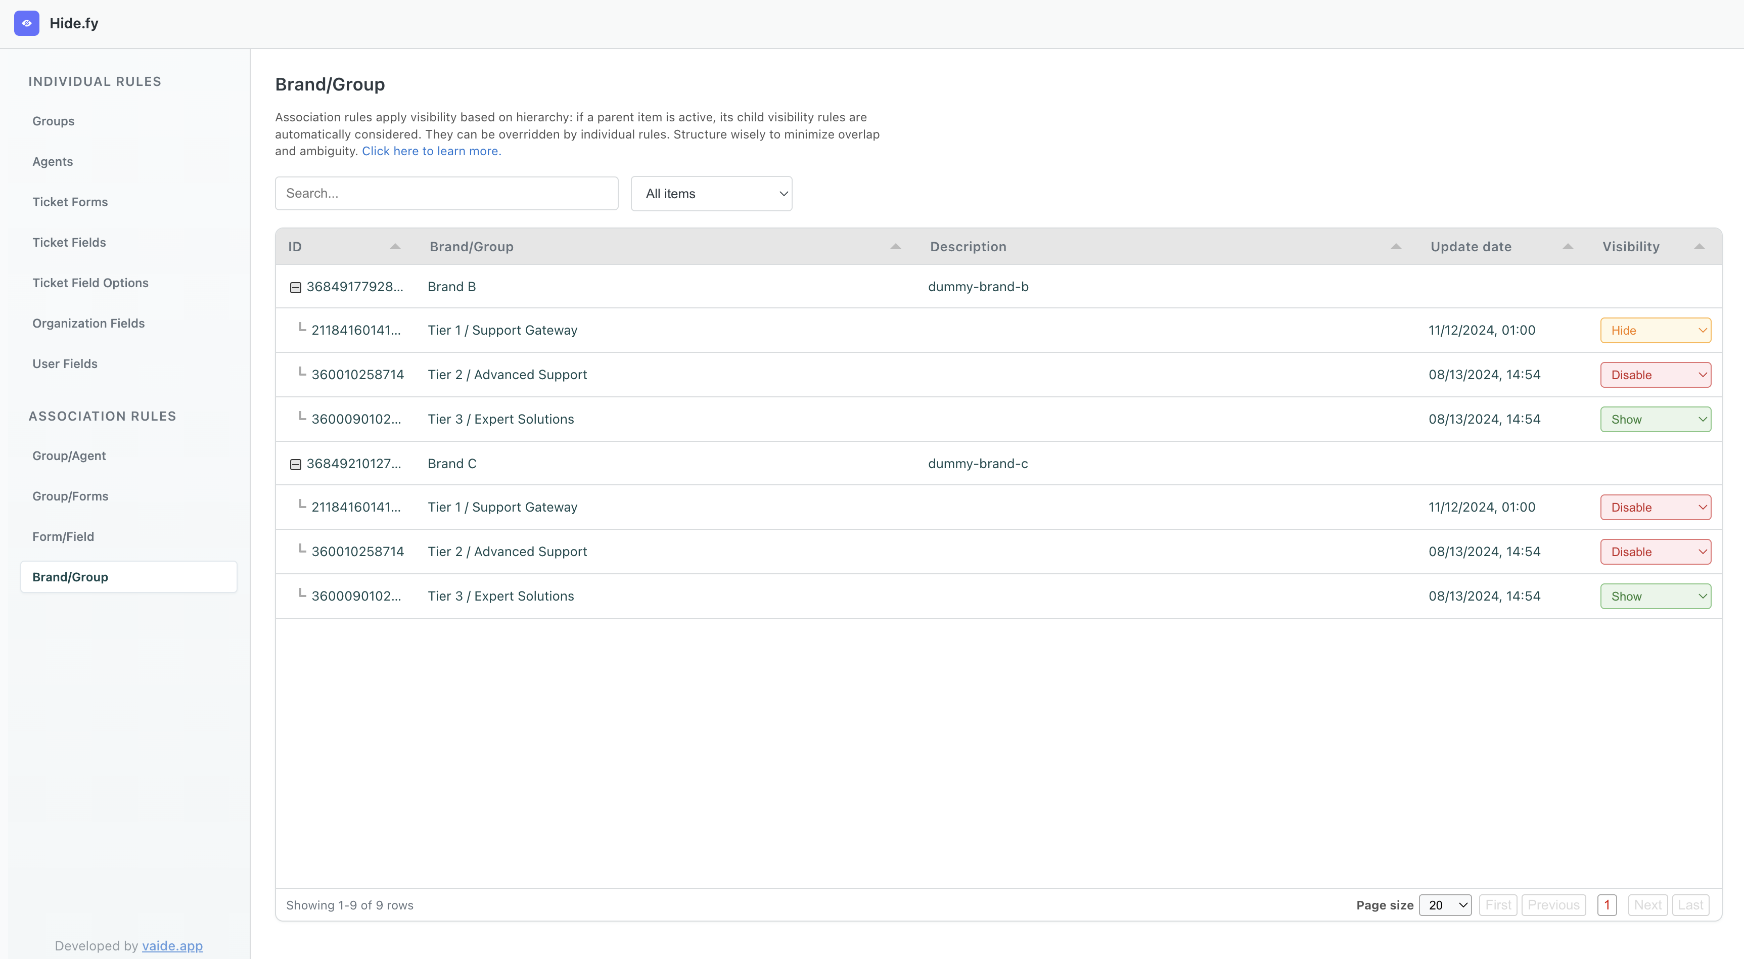1744x959 pixels.
Task: Collapse the Brand C row
Action: pos(295,464)
